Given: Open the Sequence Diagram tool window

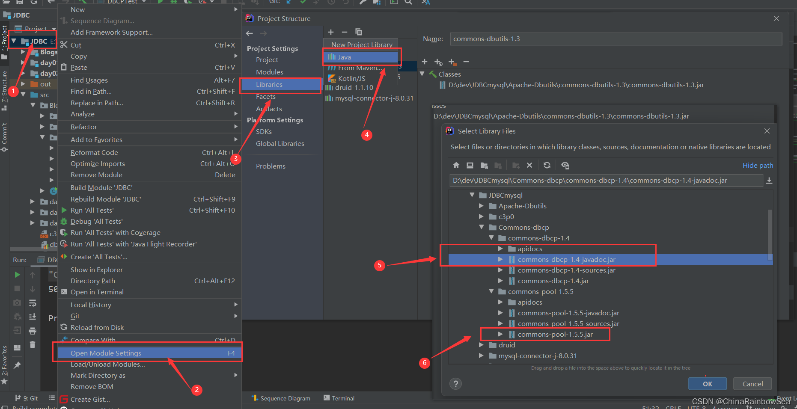Looking at the screenshot, I should point(281,398).
